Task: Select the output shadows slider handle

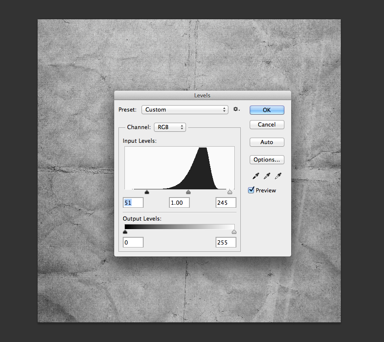Action: [x=125, y=231]
